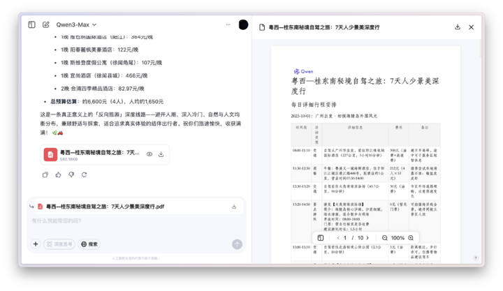503x291 pixels.
Task: Close the PDF preview panel
Action: (471, 27)
